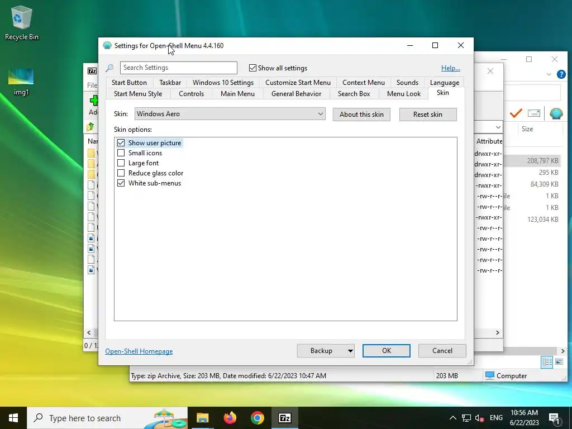The width and height of the screenshot is (572, 429).
Task: Open the dropdown arrow above Attributes column
Action: [498, 127]
